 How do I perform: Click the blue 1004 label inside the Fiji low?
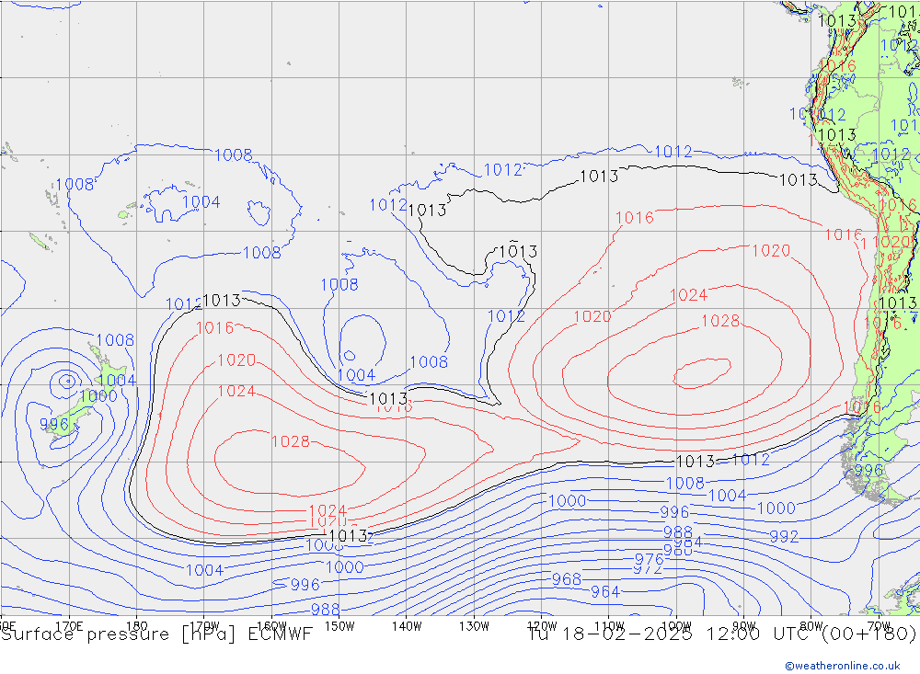click(x=201, y=201)
